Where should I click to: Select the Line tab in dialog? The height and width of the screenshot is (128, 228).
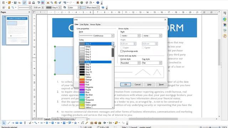[x=77, y=25]
